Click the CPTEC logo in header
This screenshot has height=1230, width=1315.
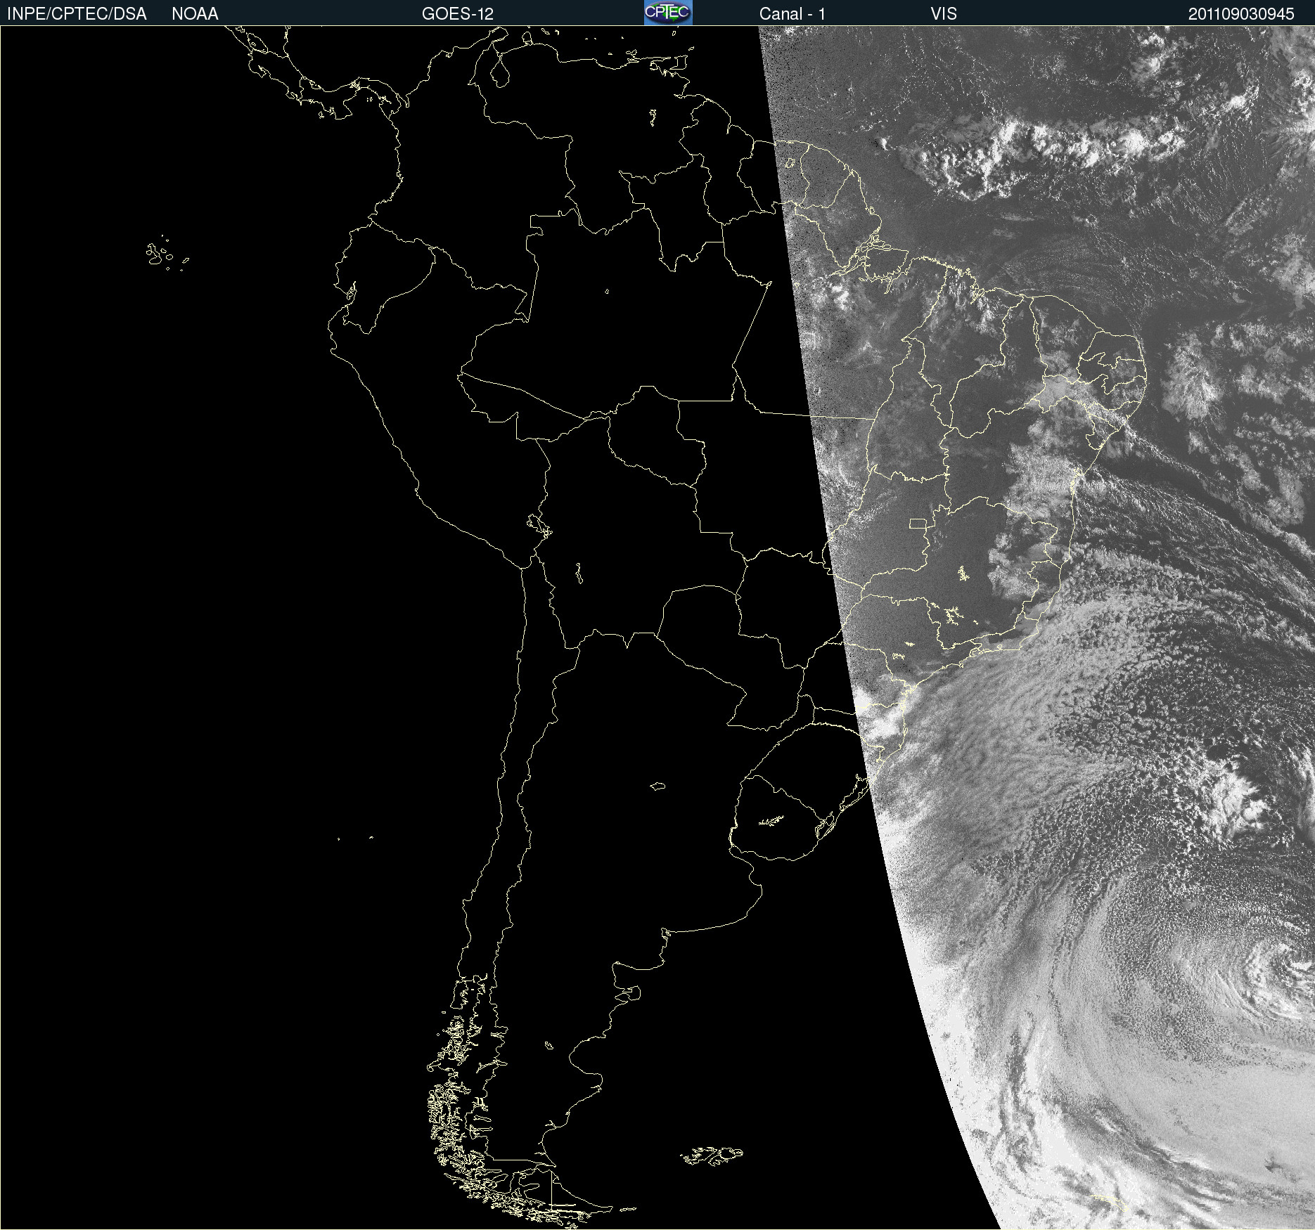(x=668, y=13)
